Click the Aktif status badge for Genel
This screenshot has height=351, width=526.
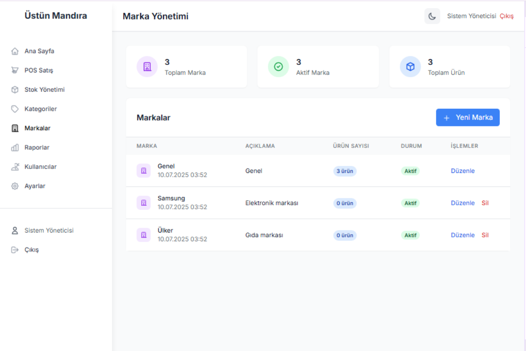[x=410, y=171]
